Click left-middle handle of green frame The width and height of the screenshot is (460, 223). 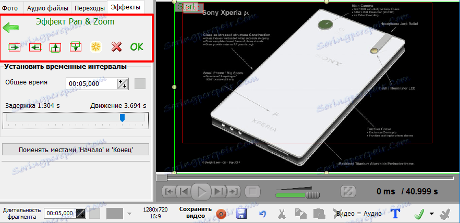tap(174, 87)
